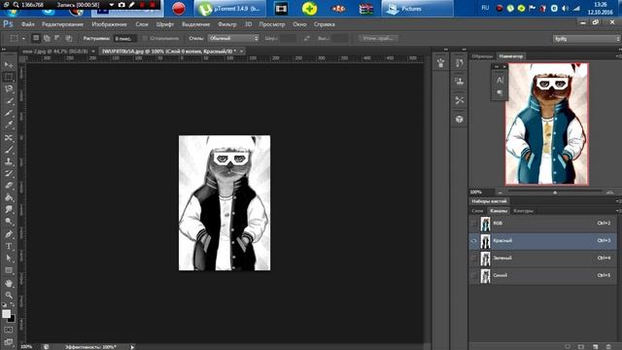Image resolution: width=622 pixels, height=350 pixels.
Task: Switch to the Контуры tab
Action: (523, 211)
